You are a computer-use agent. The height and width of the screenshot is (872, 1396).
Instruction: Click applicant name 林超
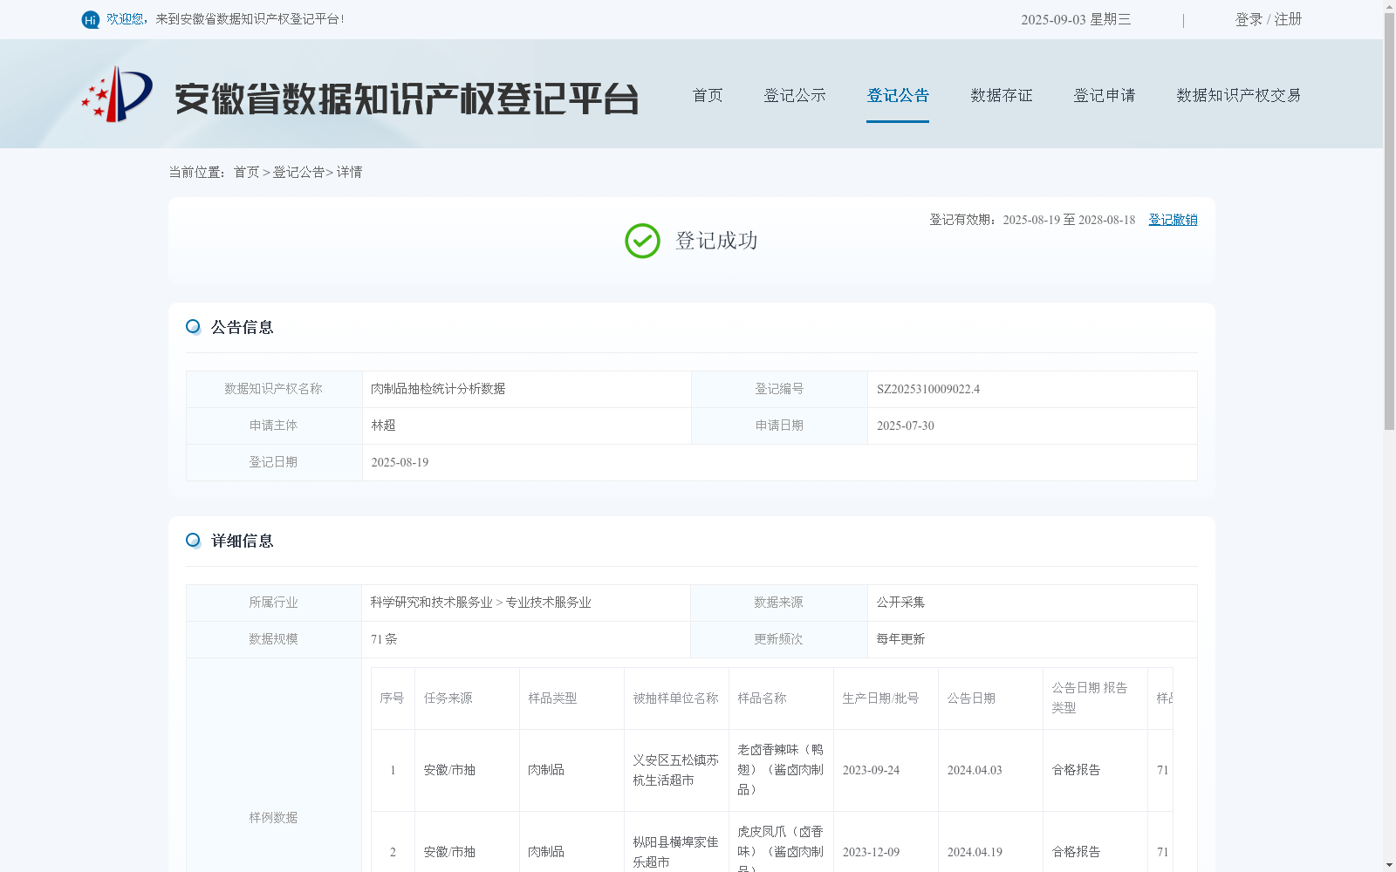point(383,426)
